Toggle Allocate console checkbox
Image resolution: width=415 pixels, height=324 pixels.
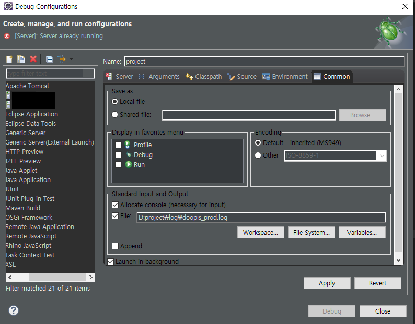[x=115, y=205]
